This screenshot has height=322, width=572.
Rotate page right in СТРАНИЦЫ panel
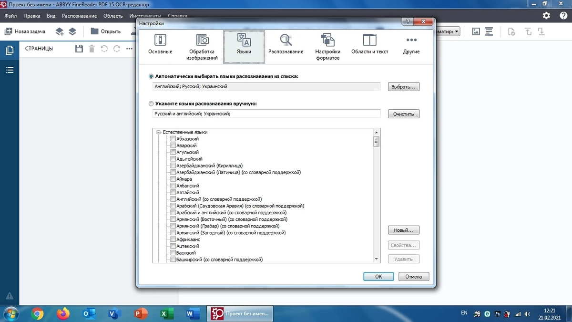point(117,49)
